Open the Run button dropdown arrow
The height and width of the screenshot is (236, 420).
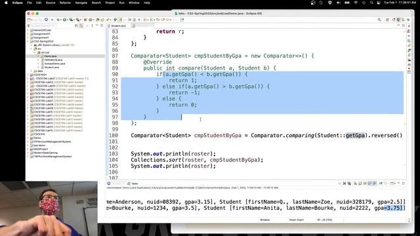tap(68, 20)
